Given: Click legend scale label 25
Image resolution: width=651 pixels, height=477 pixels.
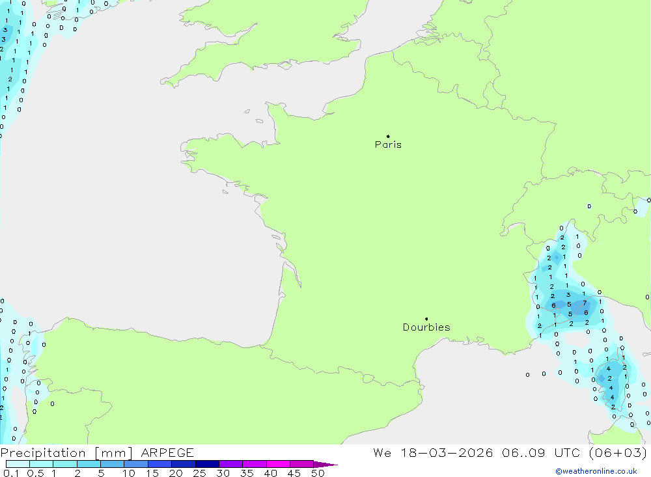Looking at the screenshot, I should (199, 473).
